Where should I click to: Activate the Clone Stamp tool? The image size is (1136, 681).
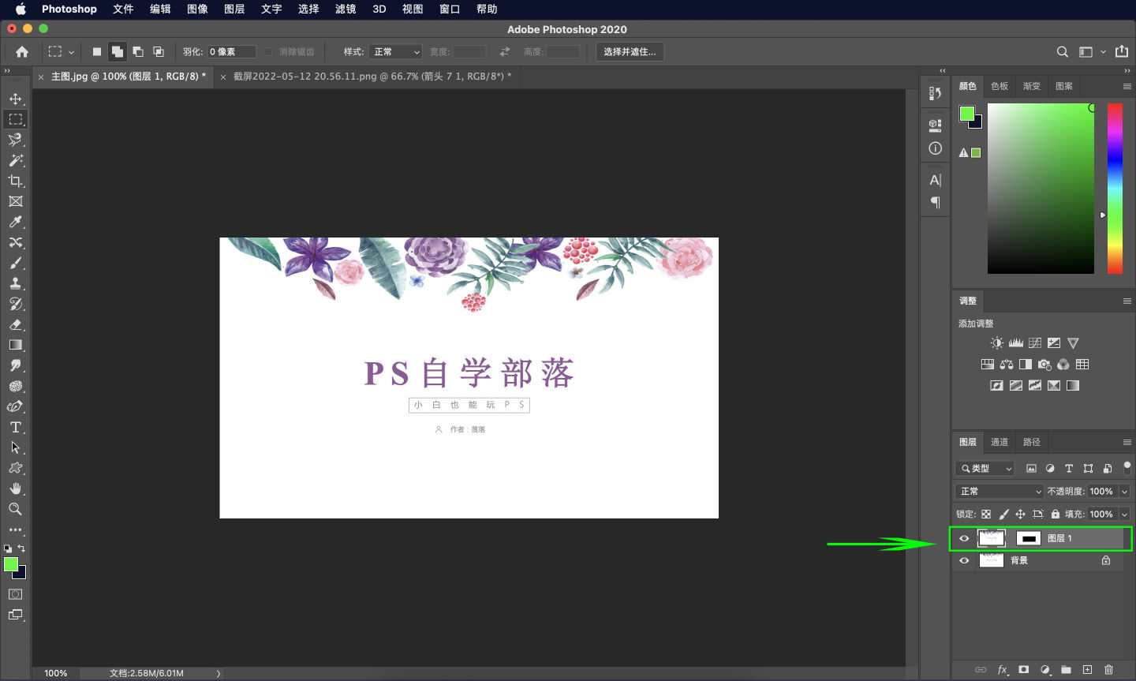(16, 283)
